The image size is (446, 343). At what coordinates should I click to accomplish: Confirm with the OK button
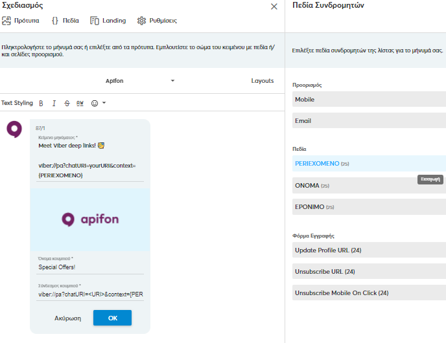pyautogui.click(x=112, y=318)
